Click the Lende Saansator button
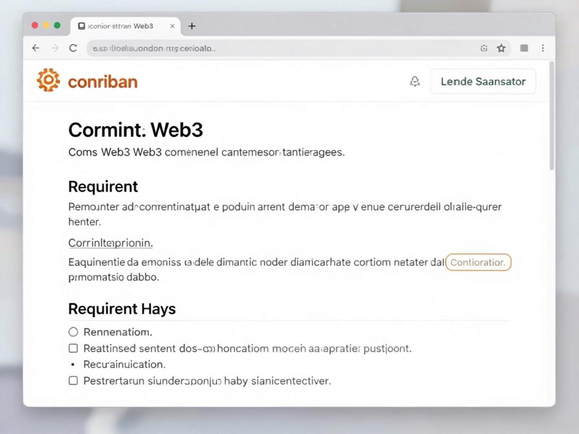The width and height of the screenshot is (579, 434). tap(483, 81)
